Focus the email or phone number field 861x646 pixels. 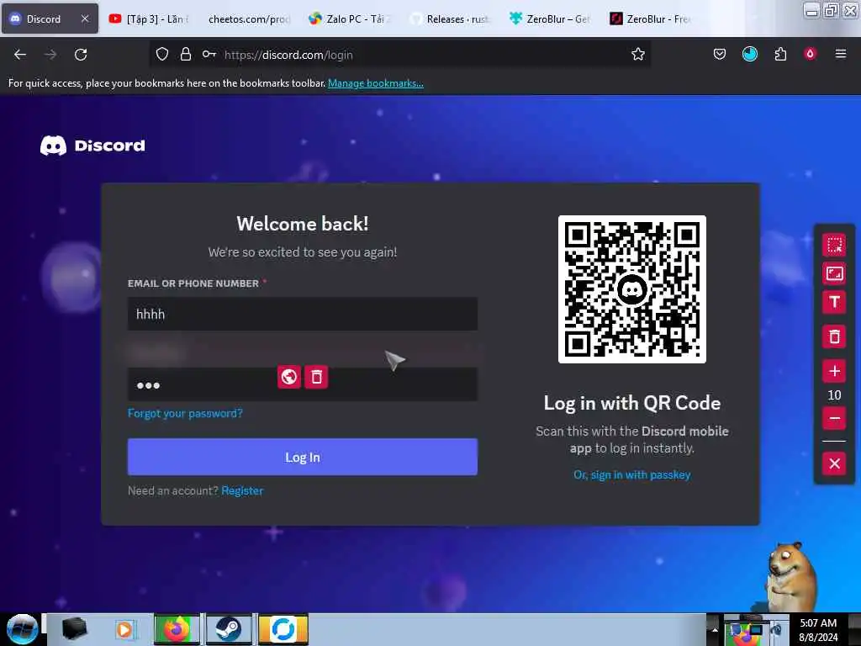303,314
